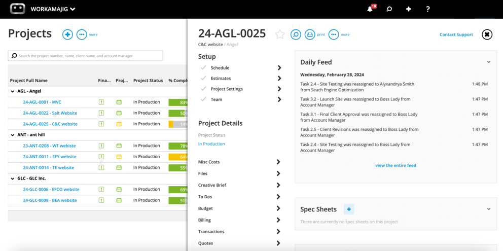Image resolution: width=503 pixels, height=251 pixels.
Task: Open the WORKAMAJIG dropdown menu
Action: [x=53, y=9]
